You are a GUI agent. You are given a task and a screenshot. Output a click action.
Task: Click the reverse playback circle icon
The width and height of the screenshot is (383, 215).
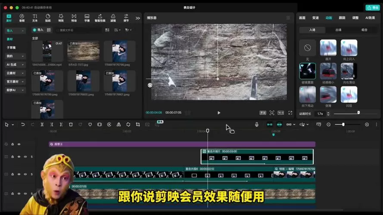(x=109, y=125)
